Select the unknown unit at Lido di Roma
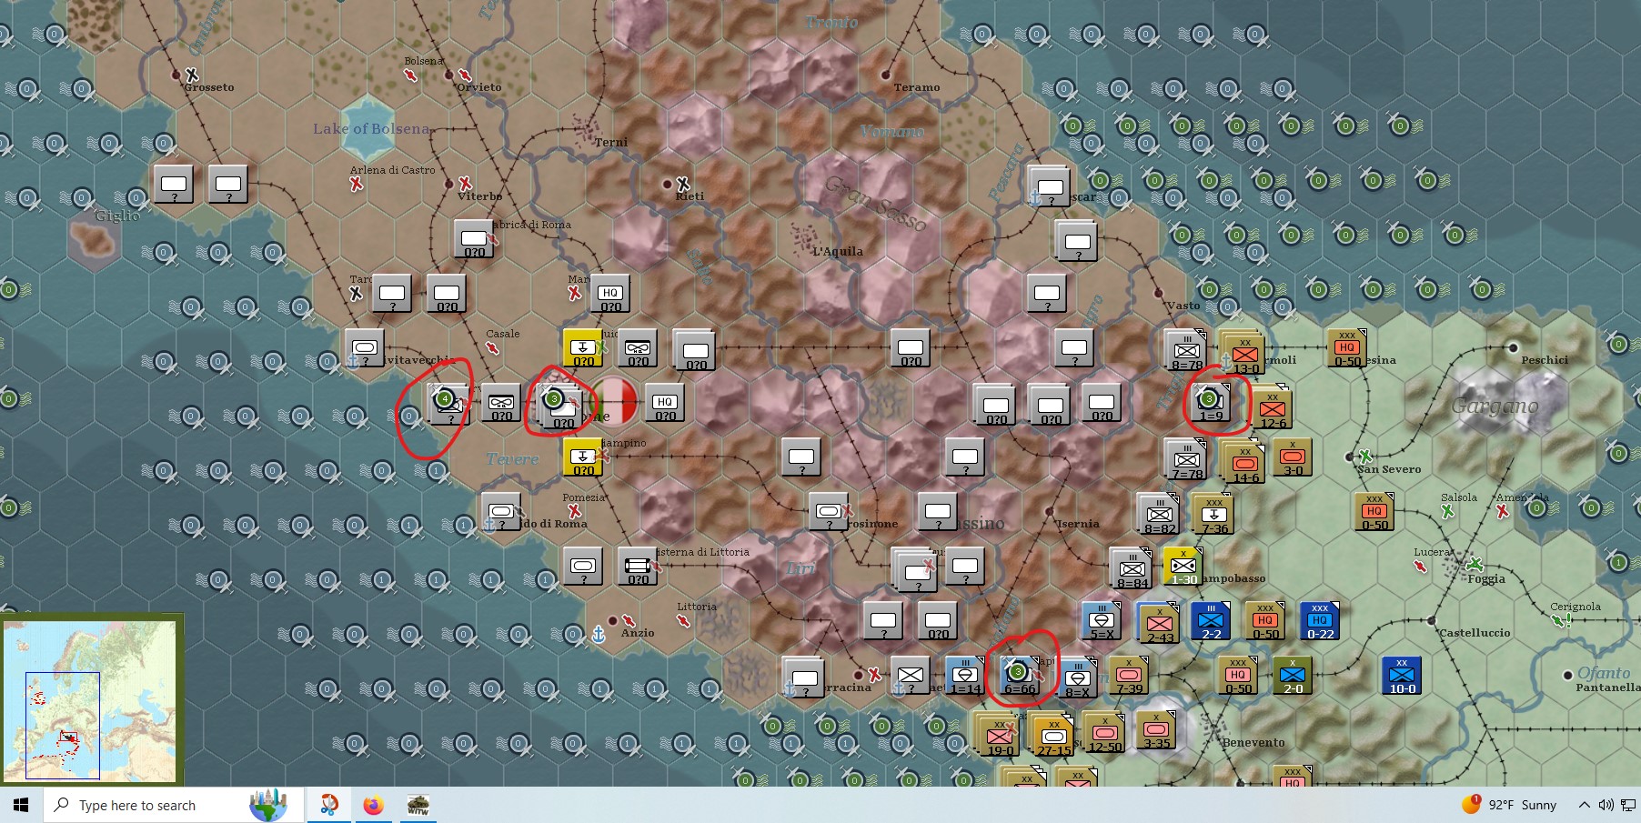This screenshot has height=823, width=1641. click(x=501, y=511)
